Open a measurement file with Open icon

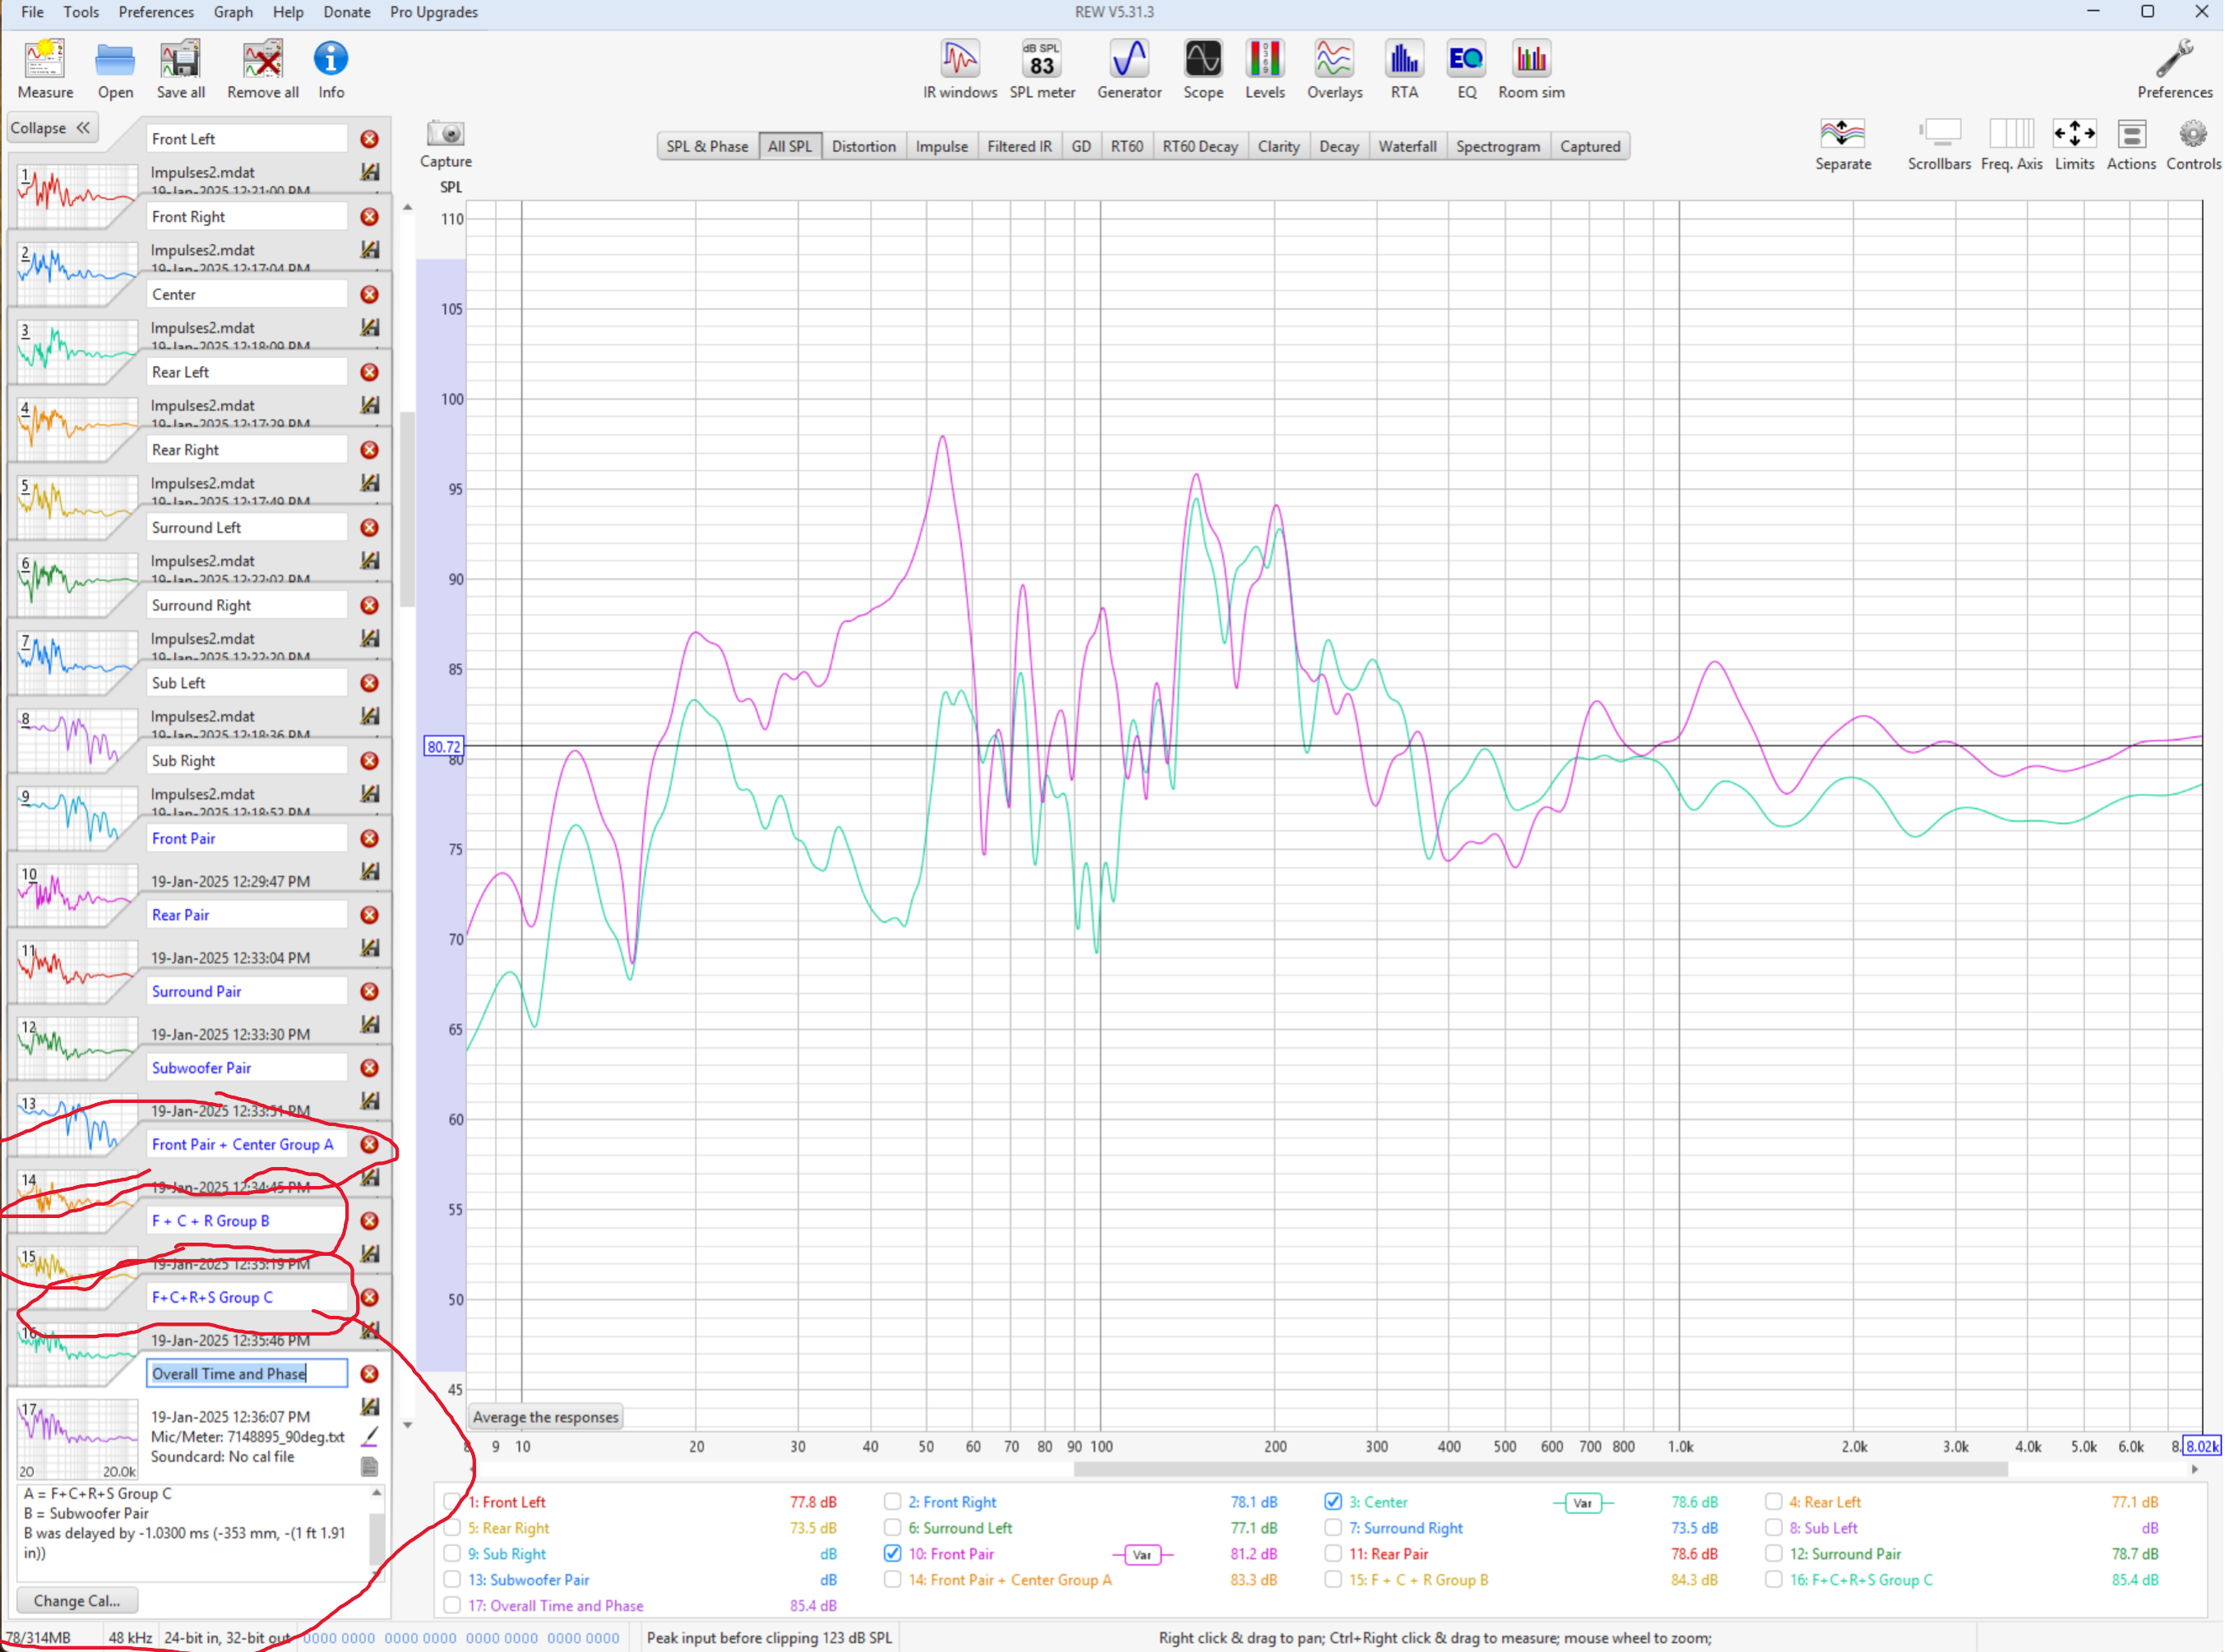point(115,69)
